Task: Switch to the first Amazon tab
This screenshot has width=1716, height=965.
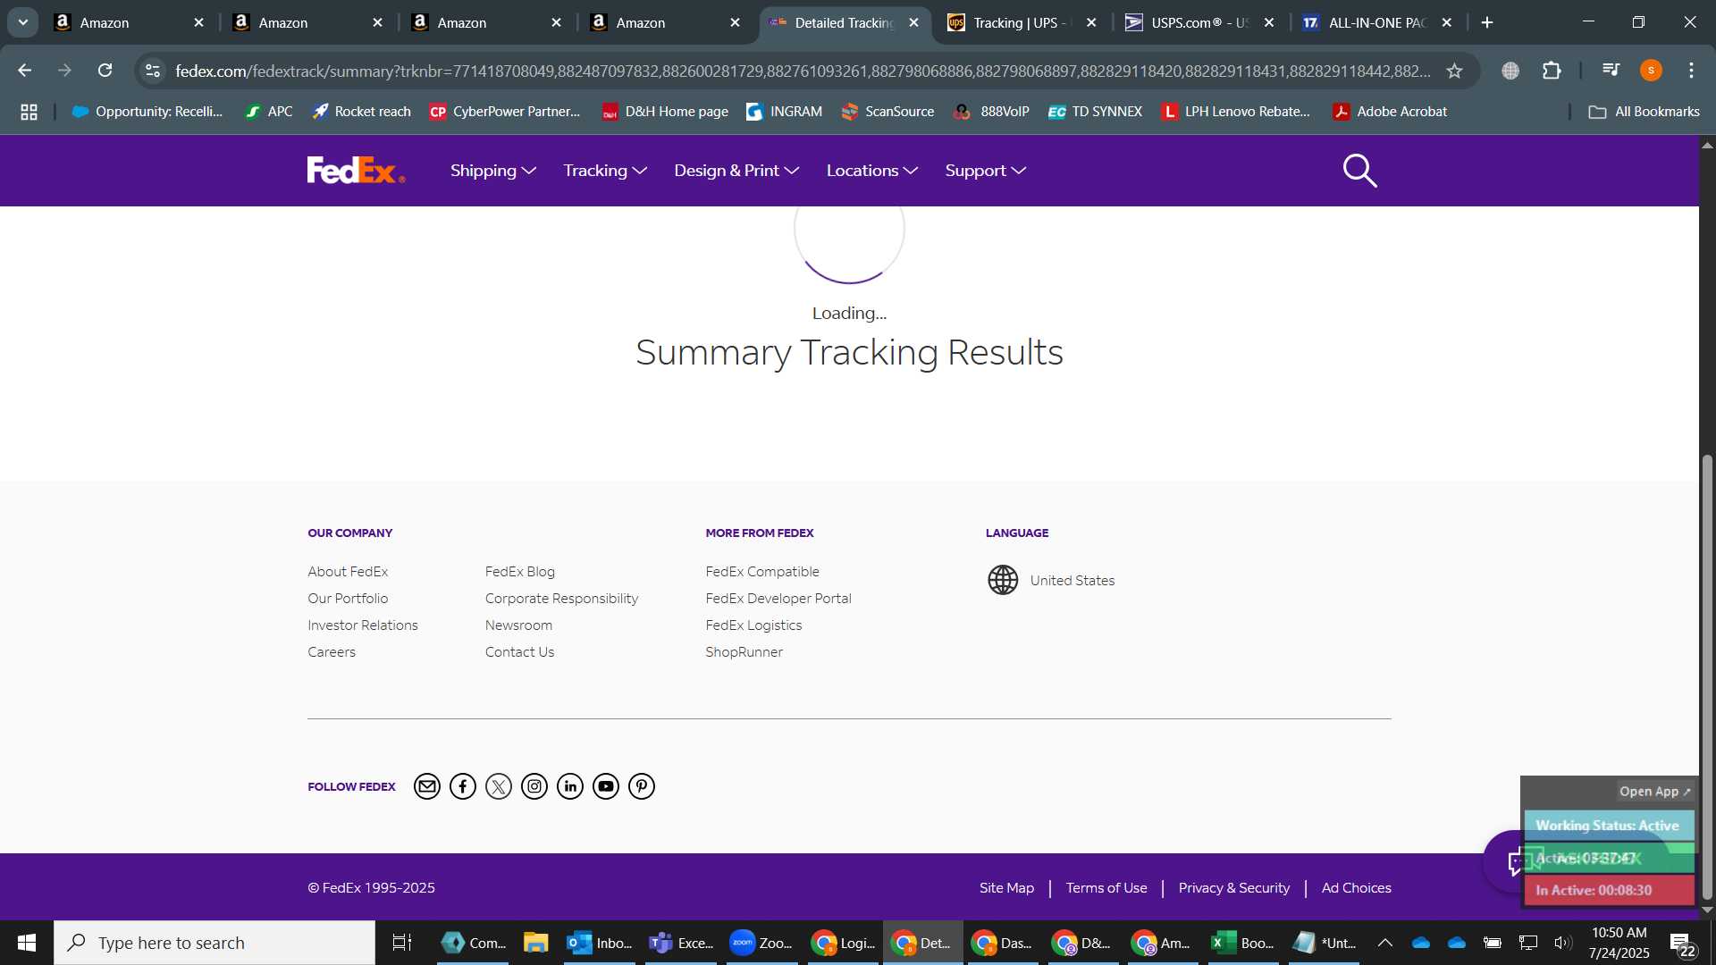Action: coord(128,22)
